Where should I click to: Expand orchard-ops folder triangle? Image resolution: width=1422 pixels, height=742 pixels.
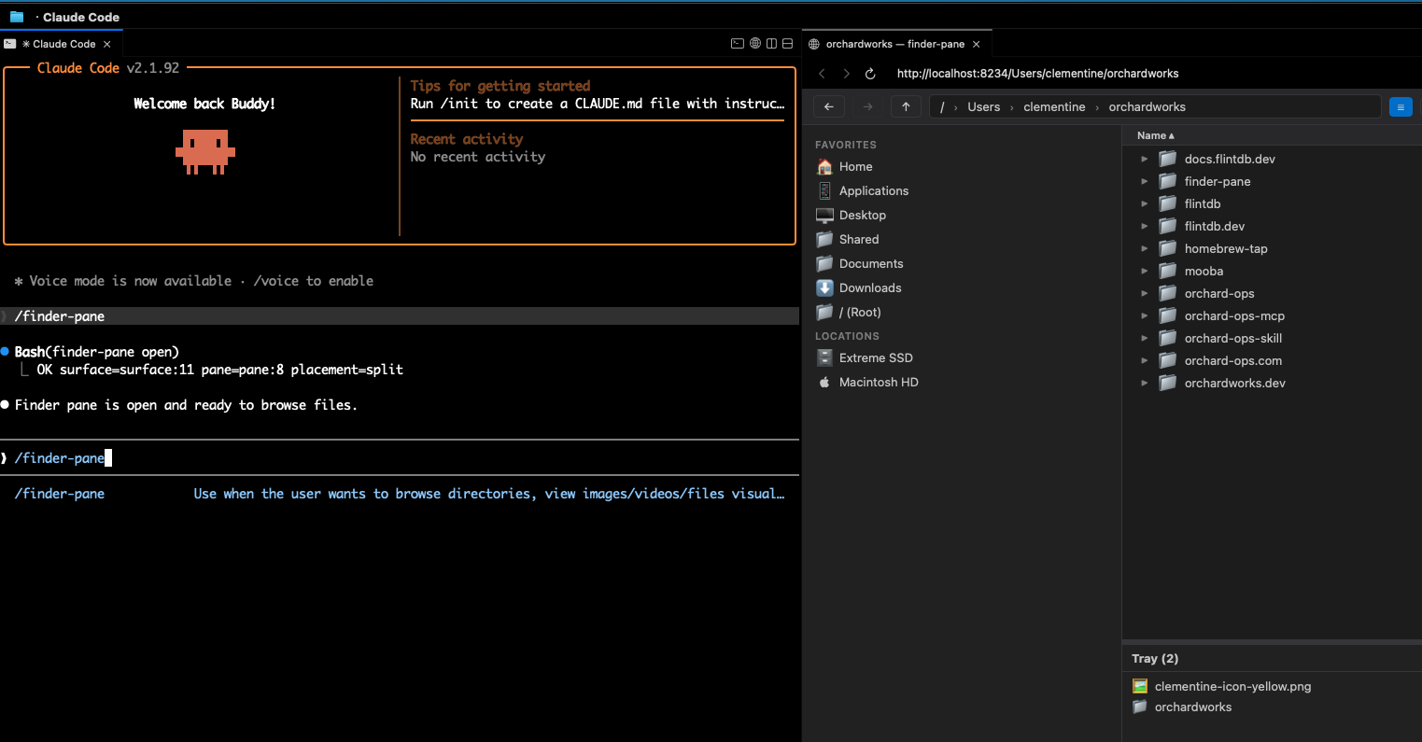pos(1145,293)
